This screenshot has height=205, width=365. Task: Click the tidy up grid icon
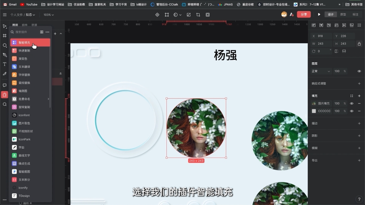pyautogui.click(x=359, y=25)
